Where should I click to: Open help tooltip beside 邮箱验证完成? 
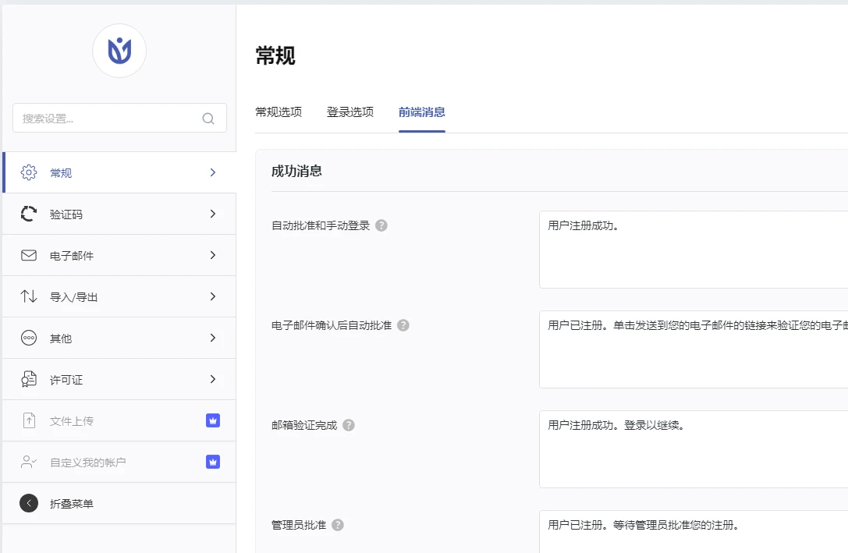[x=348, y=425]
